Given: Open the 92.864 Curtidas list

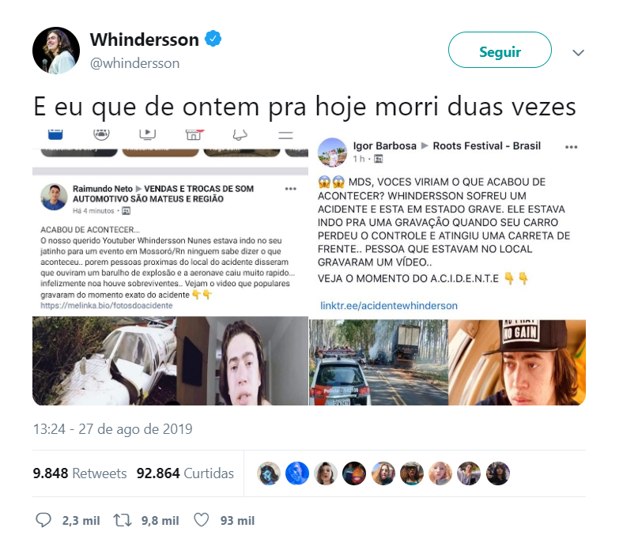Looking at the screenshot, I should [x=185, y=473].
